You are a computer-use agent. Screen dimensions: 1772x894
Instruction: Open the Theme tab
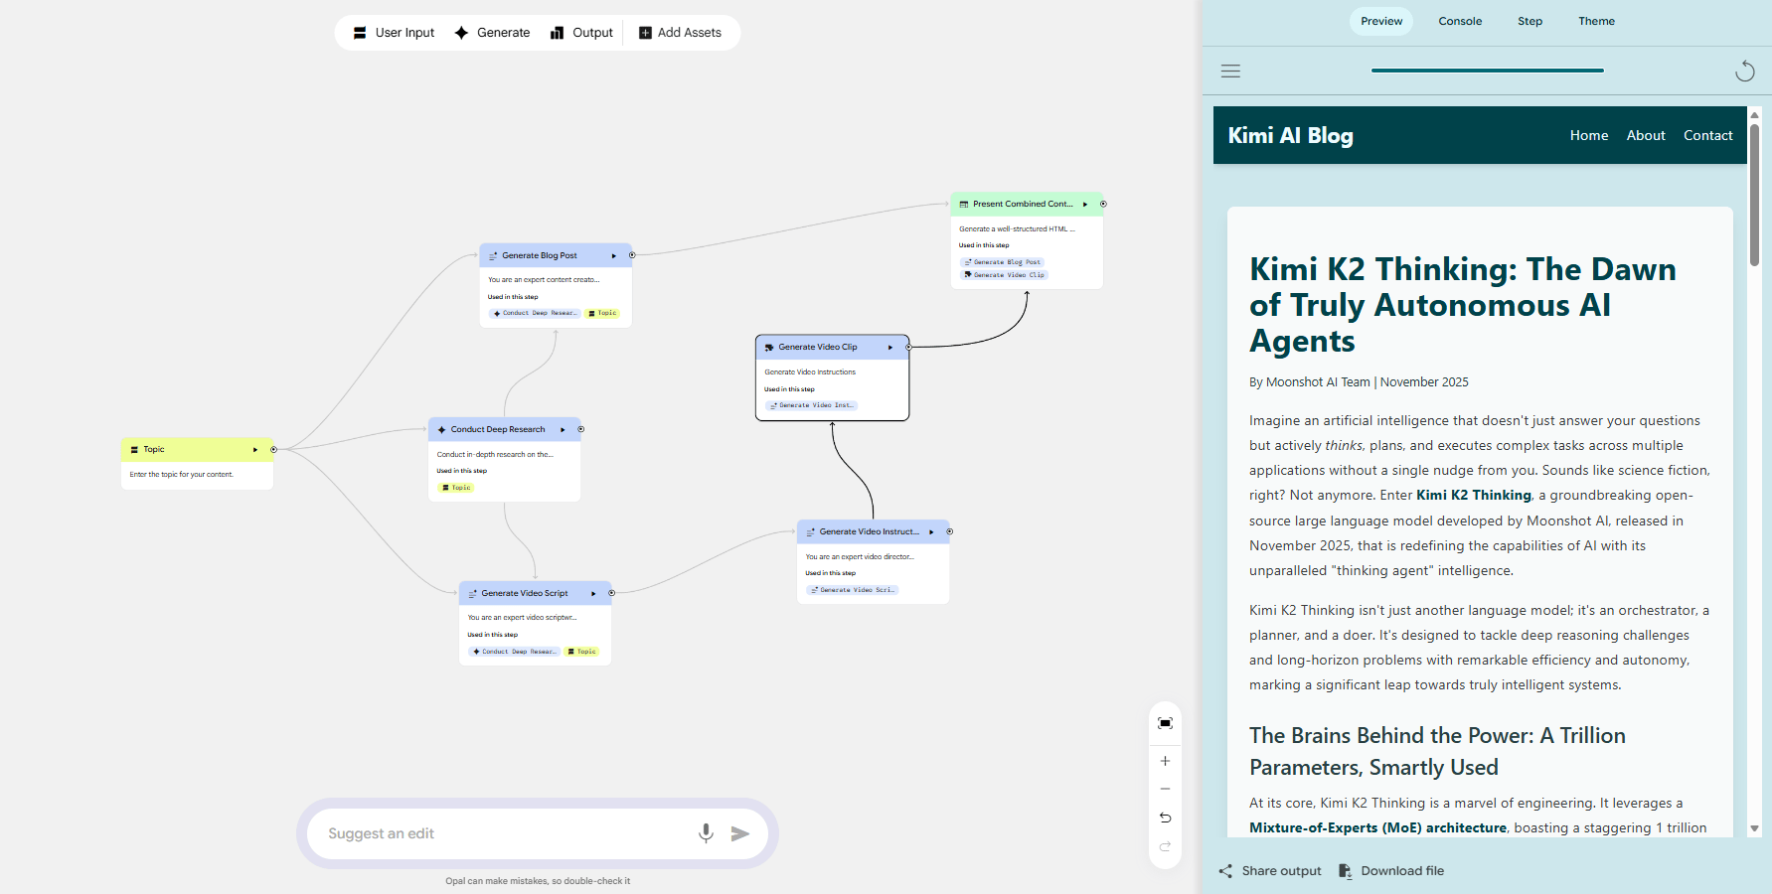tap(1596, 21)
